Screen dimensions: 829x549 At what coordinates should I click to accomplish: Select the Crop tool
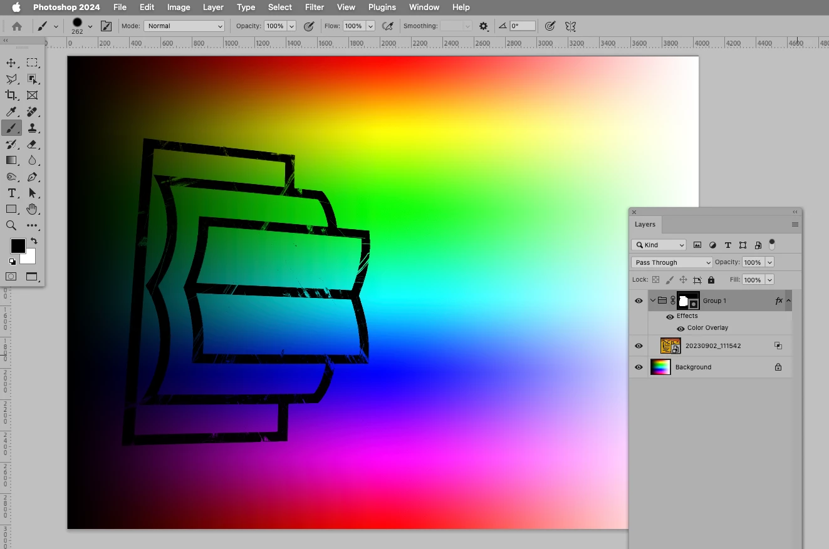(11, 95)
